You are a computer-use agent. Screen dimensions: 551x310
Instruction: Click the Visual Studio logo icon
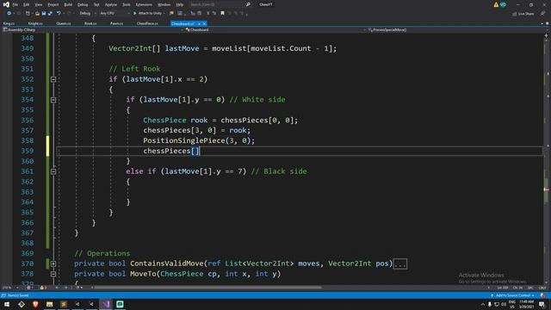coord(6,4)
